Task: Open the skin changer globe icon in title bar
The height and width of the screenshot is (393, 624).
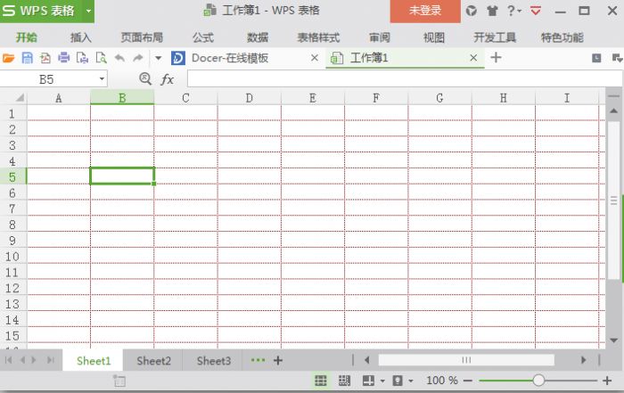Action: click(472, 11)
